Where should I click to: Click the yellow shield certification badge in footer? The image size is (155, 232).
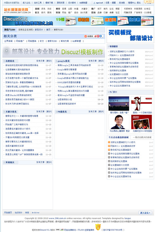(x=98, y=227)
